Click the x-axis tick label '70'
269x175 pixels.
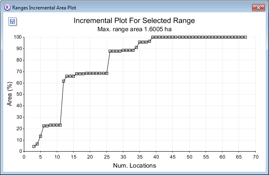(255, 157)
